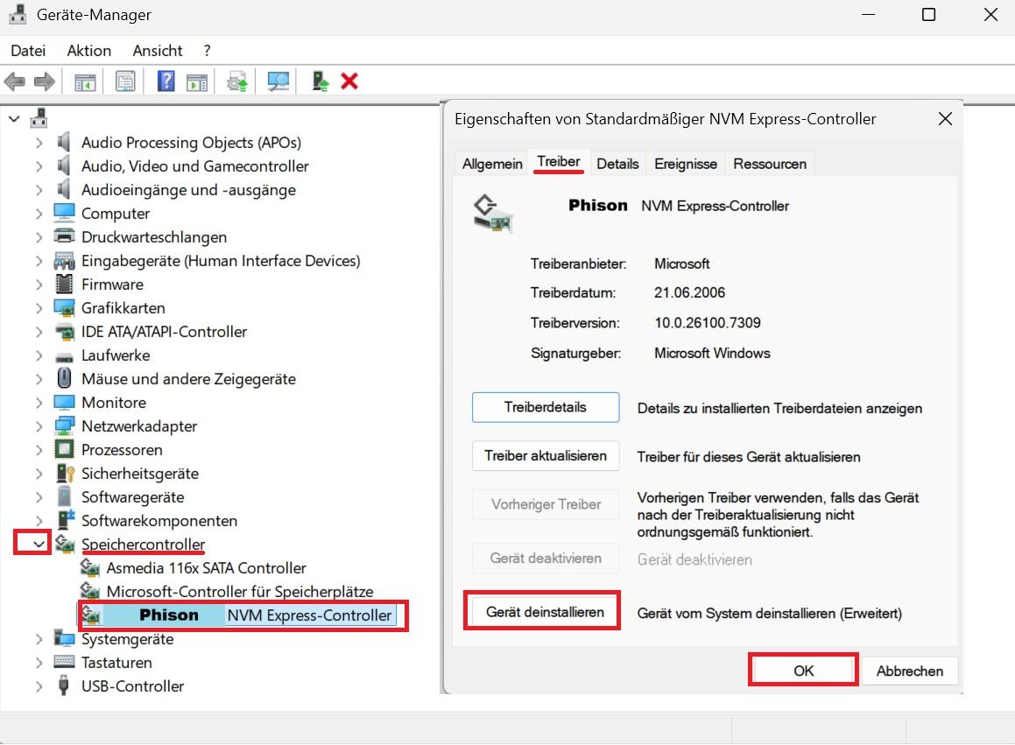This screenshot has width=1015, height=745.
Task: Click the Treiberdatum value 21.06.2006
Action: 689,292
